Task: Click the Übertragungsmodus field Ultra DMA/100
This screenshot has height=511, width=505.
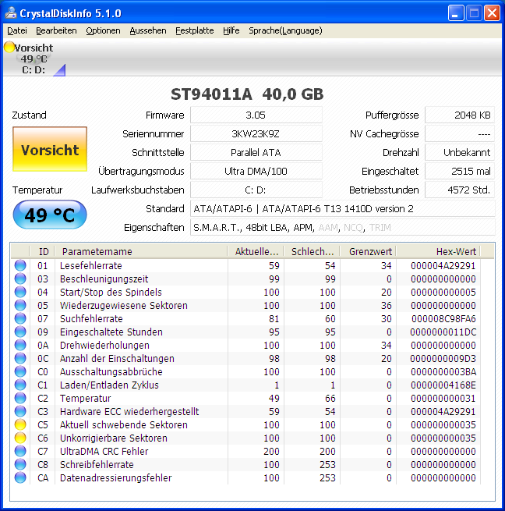Action: coord(256,171)
